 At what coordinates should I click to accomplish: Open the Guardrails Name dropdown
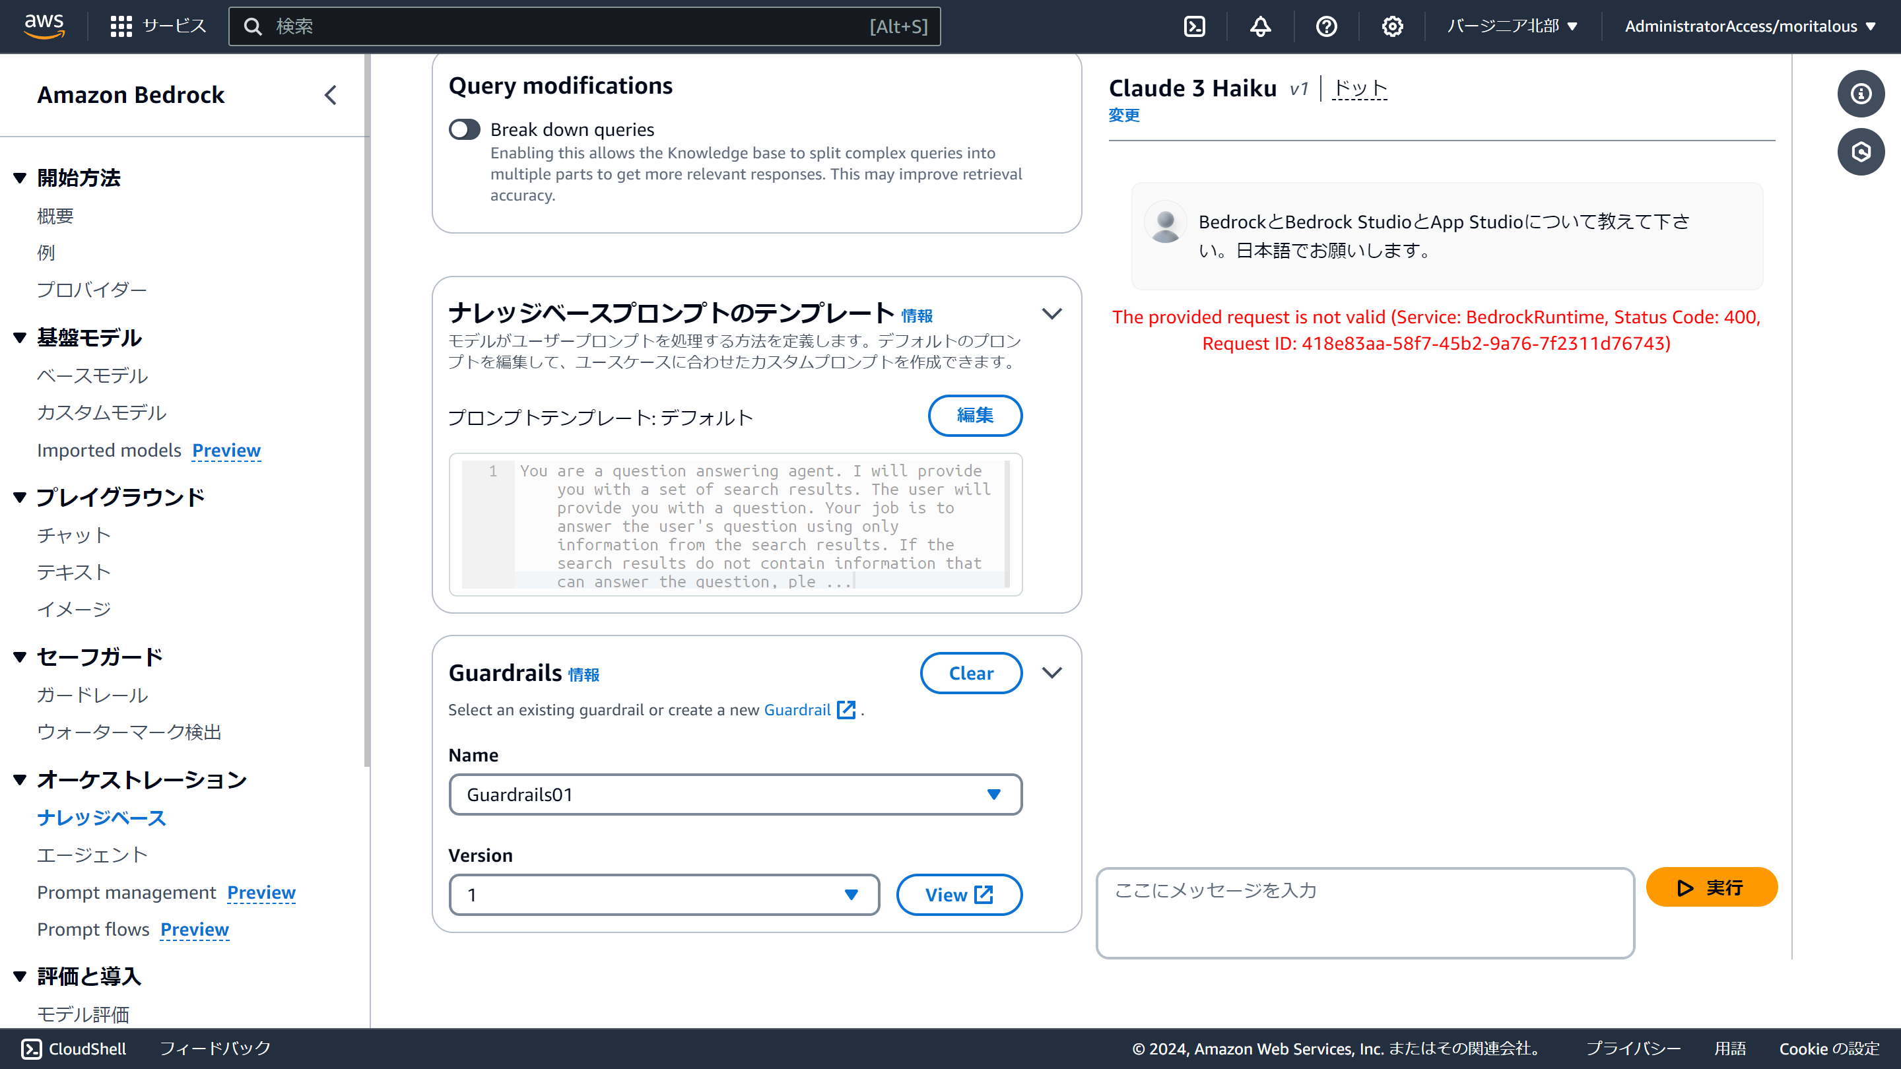pyautogui.click(x=735, y=794)
